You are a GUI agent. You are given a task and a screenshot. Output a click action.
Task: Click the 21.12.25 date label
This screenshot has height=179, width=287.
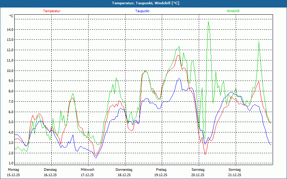(235, 175)
